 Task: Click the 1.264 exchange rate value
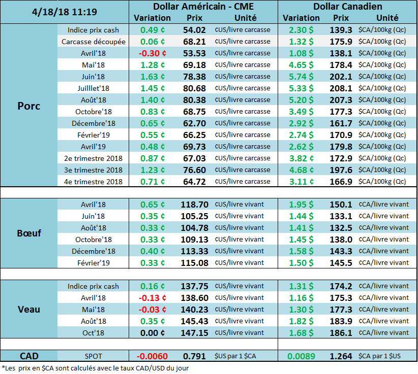[x=341, y=356]
